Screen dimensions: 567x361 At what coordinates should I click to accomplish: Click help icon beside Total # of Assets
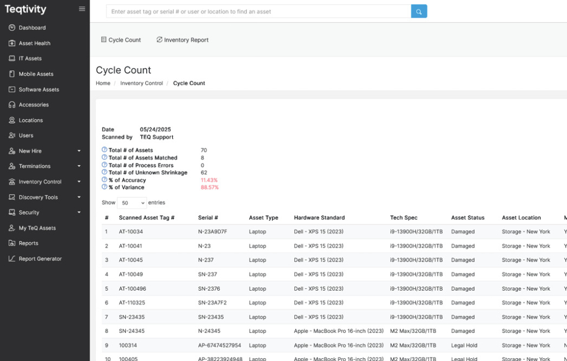click(105, 150)
